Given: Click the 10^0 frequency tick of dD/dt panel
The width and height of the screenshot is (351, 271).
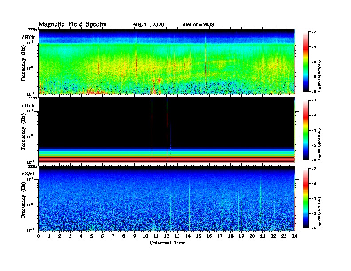Looking at the screenshot, I should tap(30, 137).
